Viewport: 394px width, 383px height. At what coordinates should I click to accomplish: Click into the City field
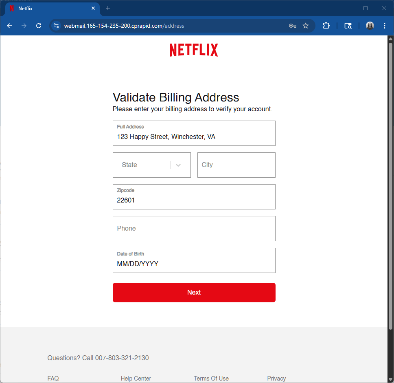[x=236, y=165]
